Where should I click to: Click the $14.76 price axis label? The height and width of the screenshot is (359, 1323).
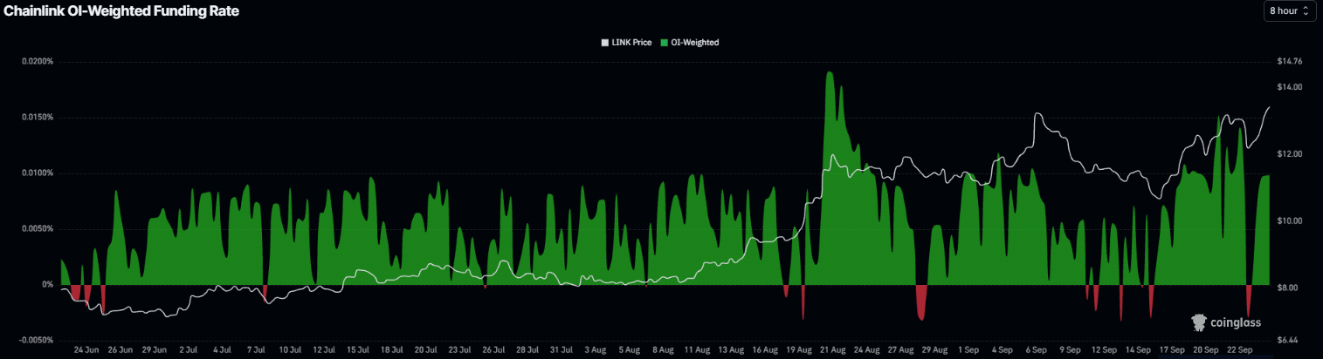pyautogui.click(x=1289, y=62)
